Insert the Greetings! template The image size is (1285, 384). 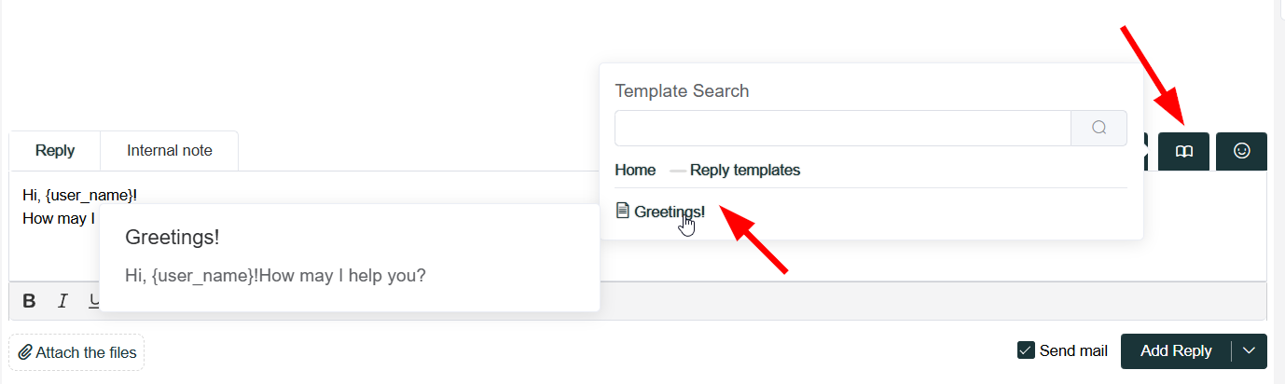(x=670, y=212)
